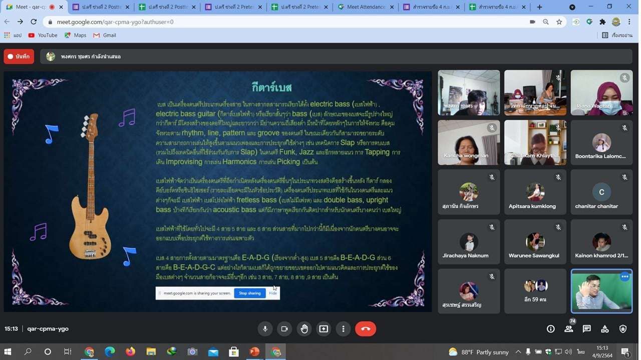The image size is (641, 360).
Task: Open Meet more options three-dot menu
Action: [343, 328]
